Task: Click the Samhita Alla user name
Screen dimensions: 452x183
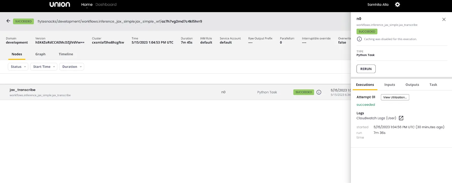Action: [x=378, y=5]
